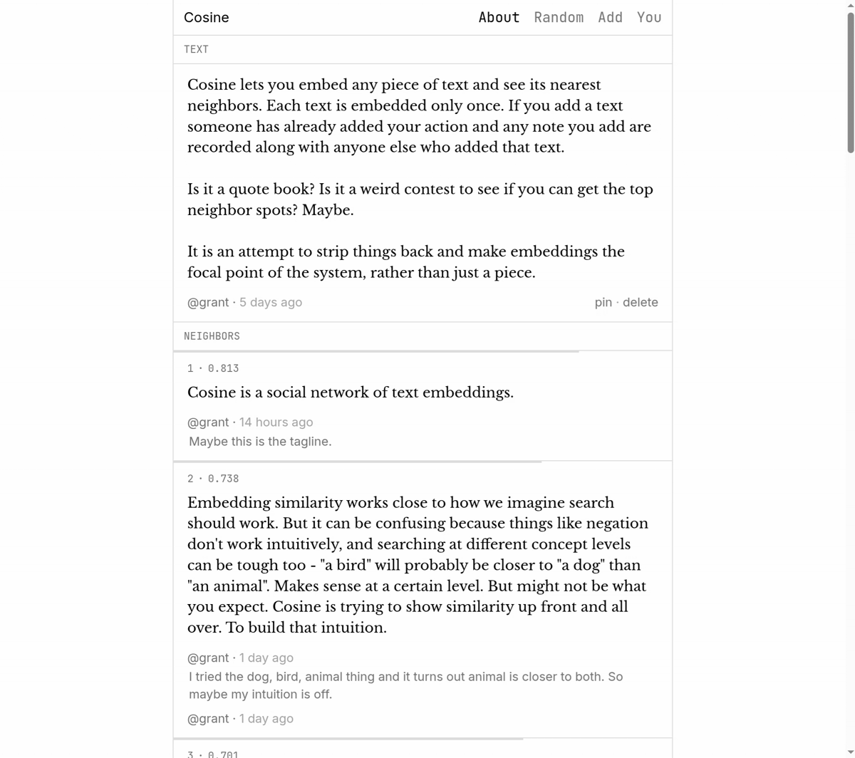This screenshot has width=855, height=758.
Task: Select the You nav item
Action: point(649,18)
